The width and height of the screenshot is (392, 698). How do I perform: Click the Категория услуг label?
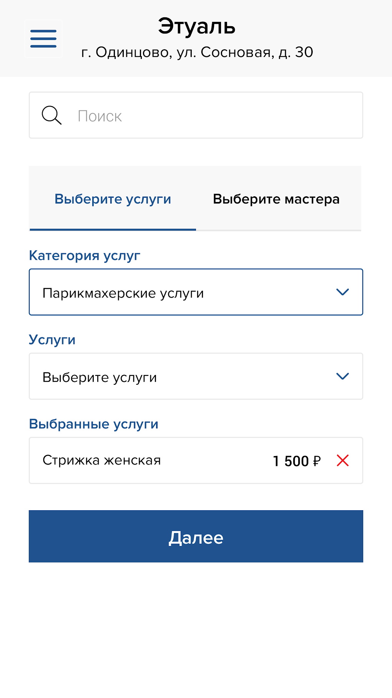(85, 255)
